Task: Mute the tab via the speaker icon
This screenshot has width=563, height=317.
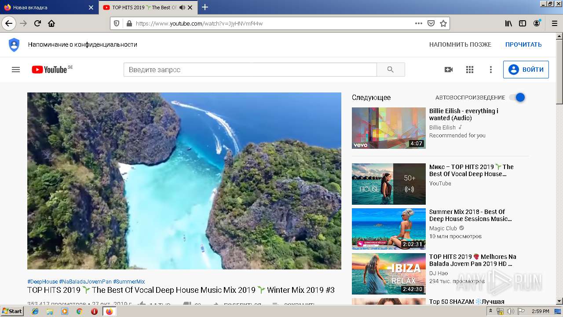Action: click(182, 7)
